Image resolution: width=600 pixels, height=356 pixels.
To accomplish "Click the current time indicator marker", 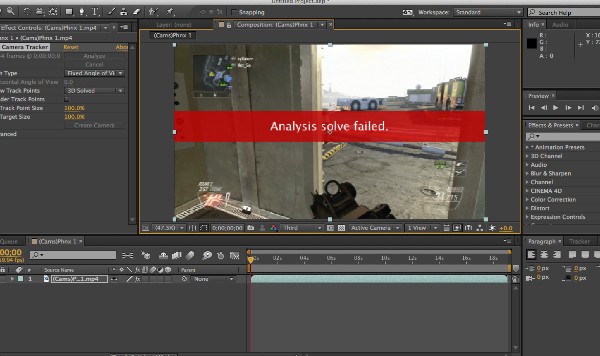I will point(251,259).
